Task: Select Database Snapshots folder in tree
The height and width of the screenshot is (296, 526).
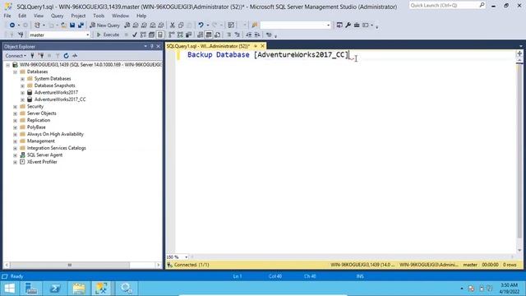Action: coord(55,86)
